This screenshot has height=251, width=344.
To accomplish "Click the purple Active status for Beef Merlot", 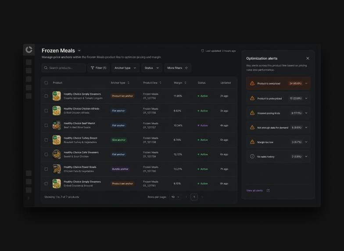I will click(203, 125).
